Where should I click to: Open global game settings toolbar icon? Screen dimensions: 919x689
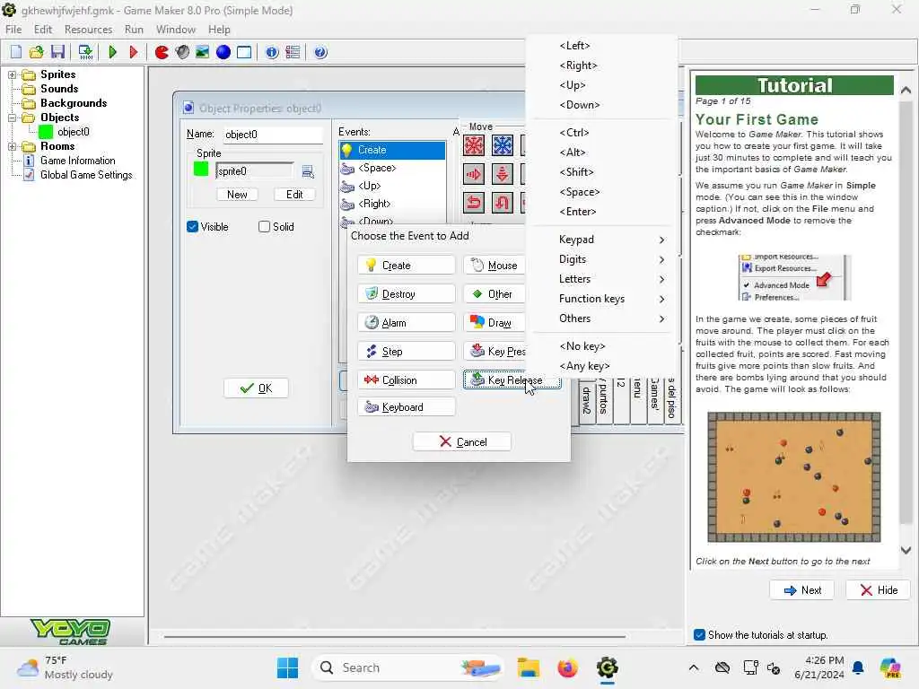[293, 52]
